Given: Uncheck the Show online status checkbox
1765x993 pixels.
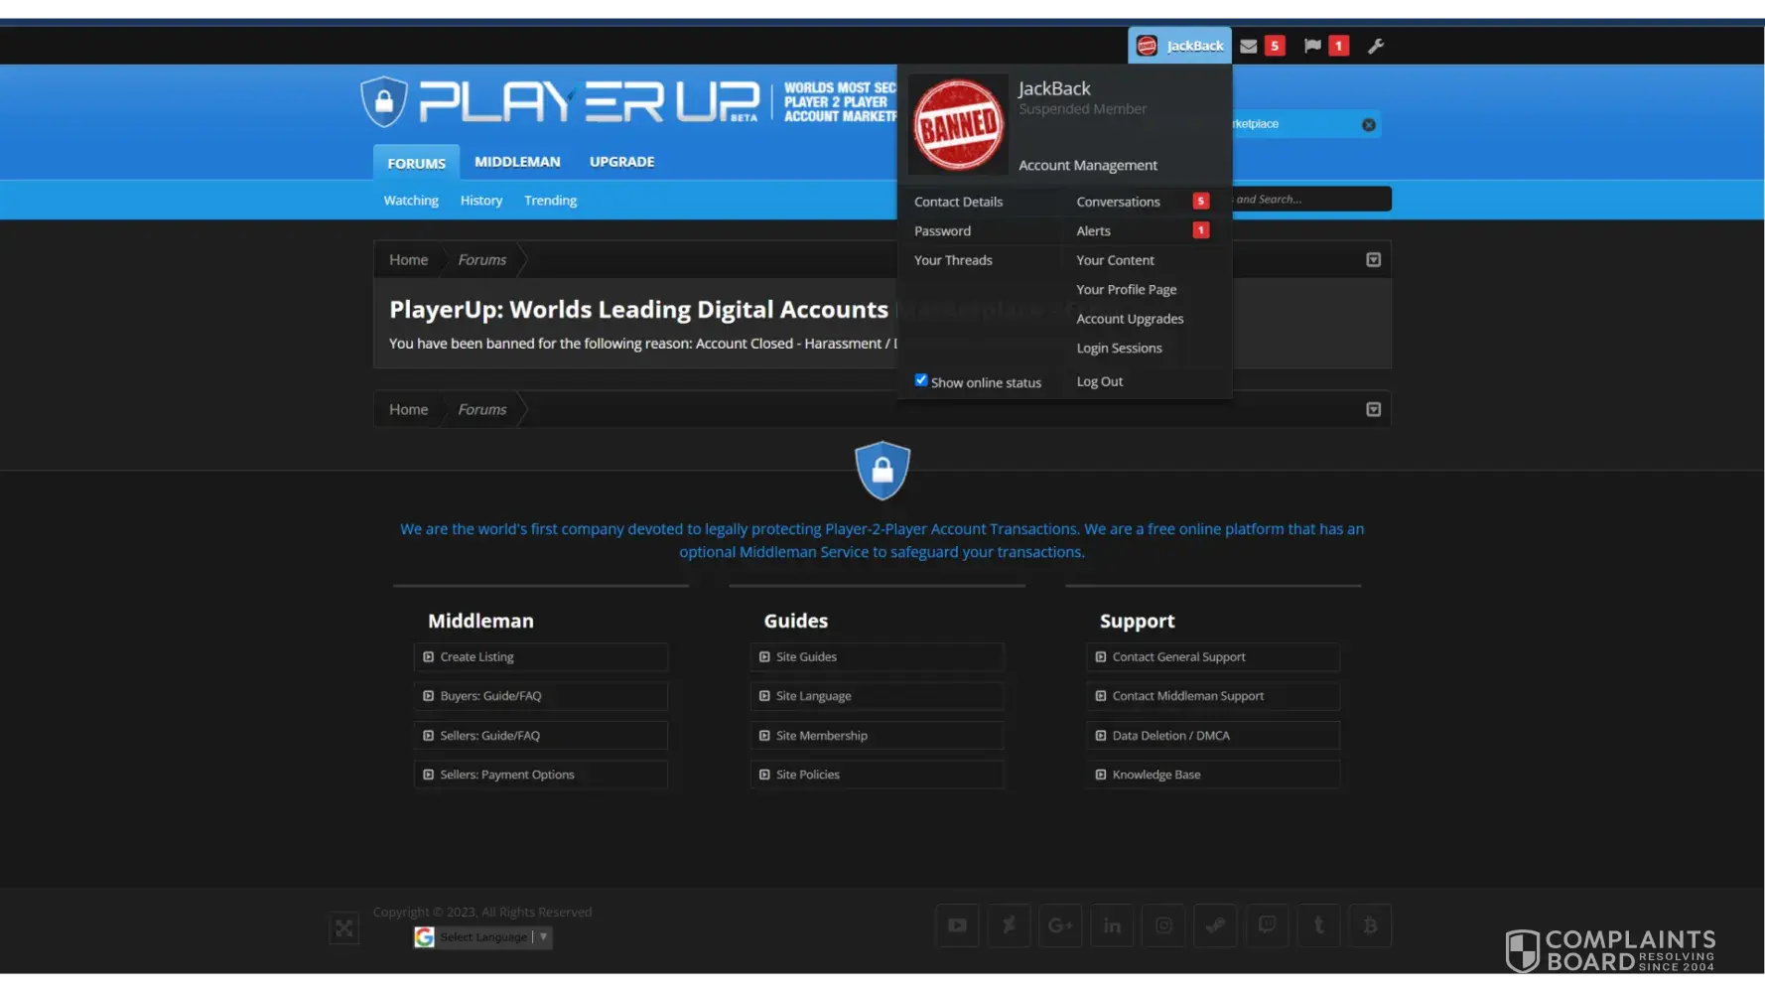Looking at the screenshot, I should coord(921,380).
